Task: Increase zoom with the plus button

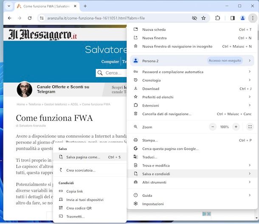Action: (x=236, y=127)
